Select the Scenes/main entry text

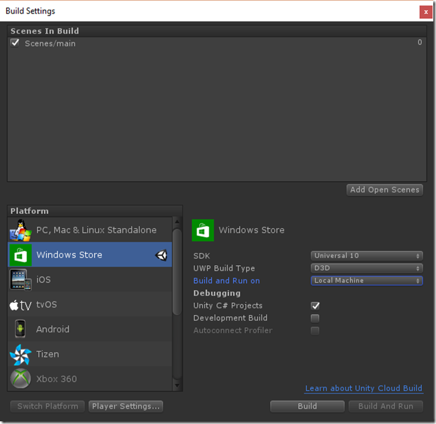50,44
